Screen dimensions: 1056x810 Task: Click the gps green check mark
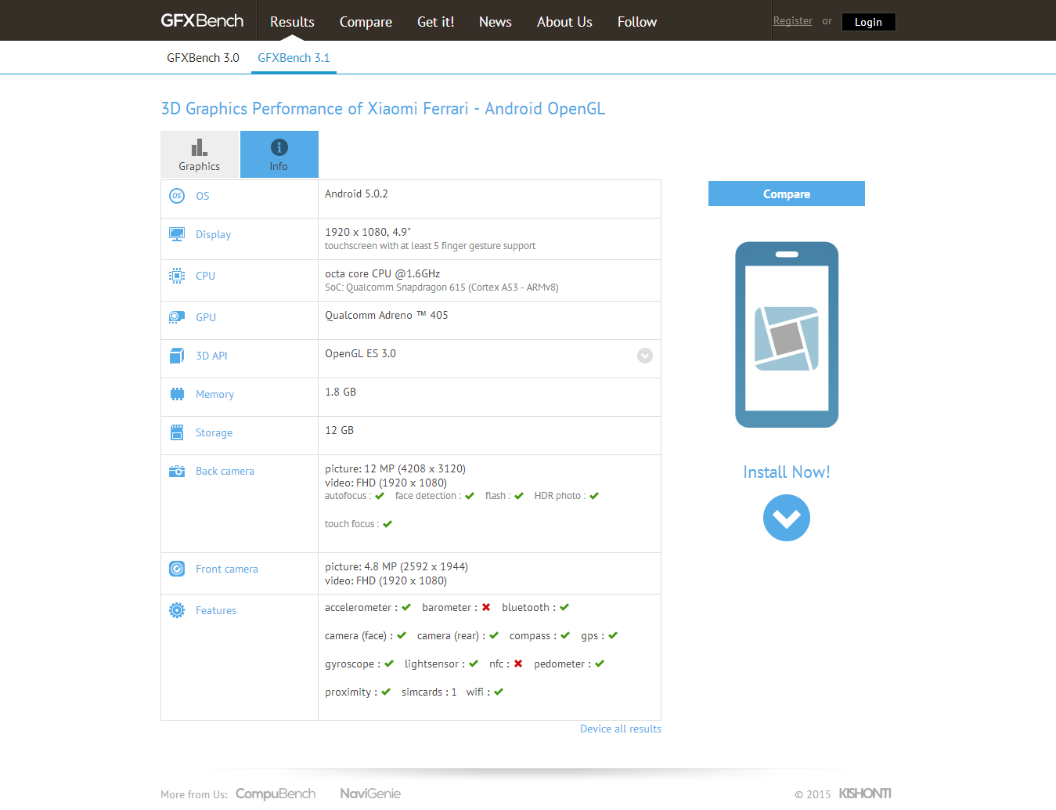click(613, 635)
